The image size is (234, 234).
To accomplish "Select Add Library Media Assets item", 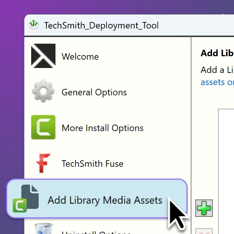I will [97, 198].
